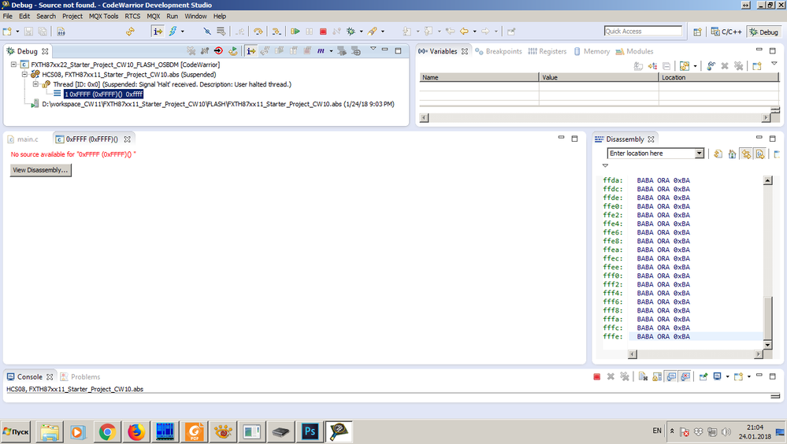Switch to the Problems tab
The width and height of the screenshot is (787, 444).
click(80, 376)
